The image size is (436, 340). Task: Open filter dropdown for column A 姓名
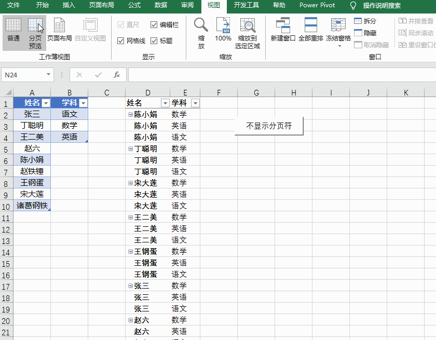(46, 103)
